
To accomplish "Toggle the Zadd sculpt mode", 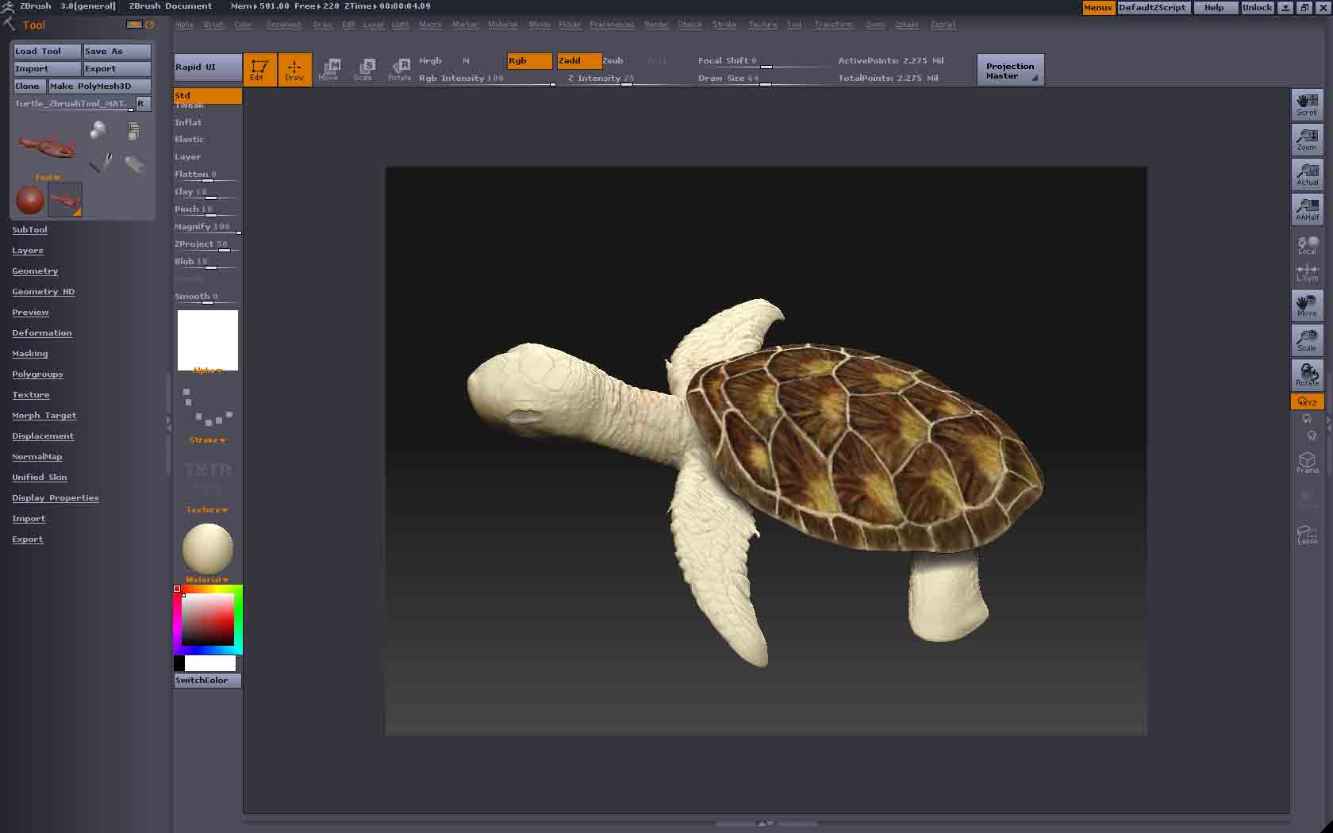I will click(578, 60).
